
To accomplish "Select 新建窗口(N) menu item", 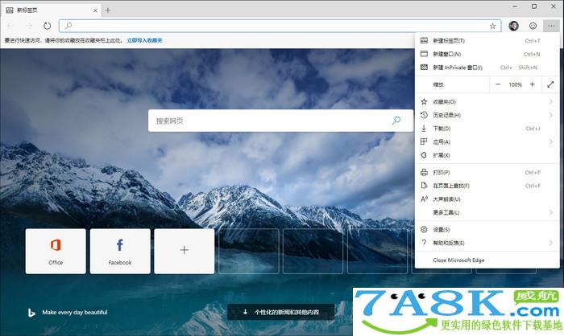I will pyautogui.click(x=487, y=54).
